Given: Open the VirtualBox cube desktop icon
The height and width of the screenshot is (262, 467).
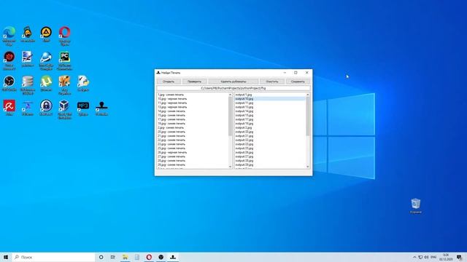Looking at the screenshot, I should (x=65, y=109).
